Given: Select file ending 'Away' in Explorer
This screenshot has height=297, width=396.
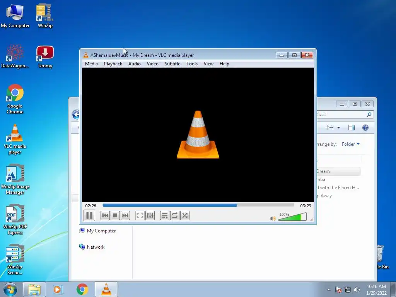Looking at the screenshot, I should tap(324, 195).
